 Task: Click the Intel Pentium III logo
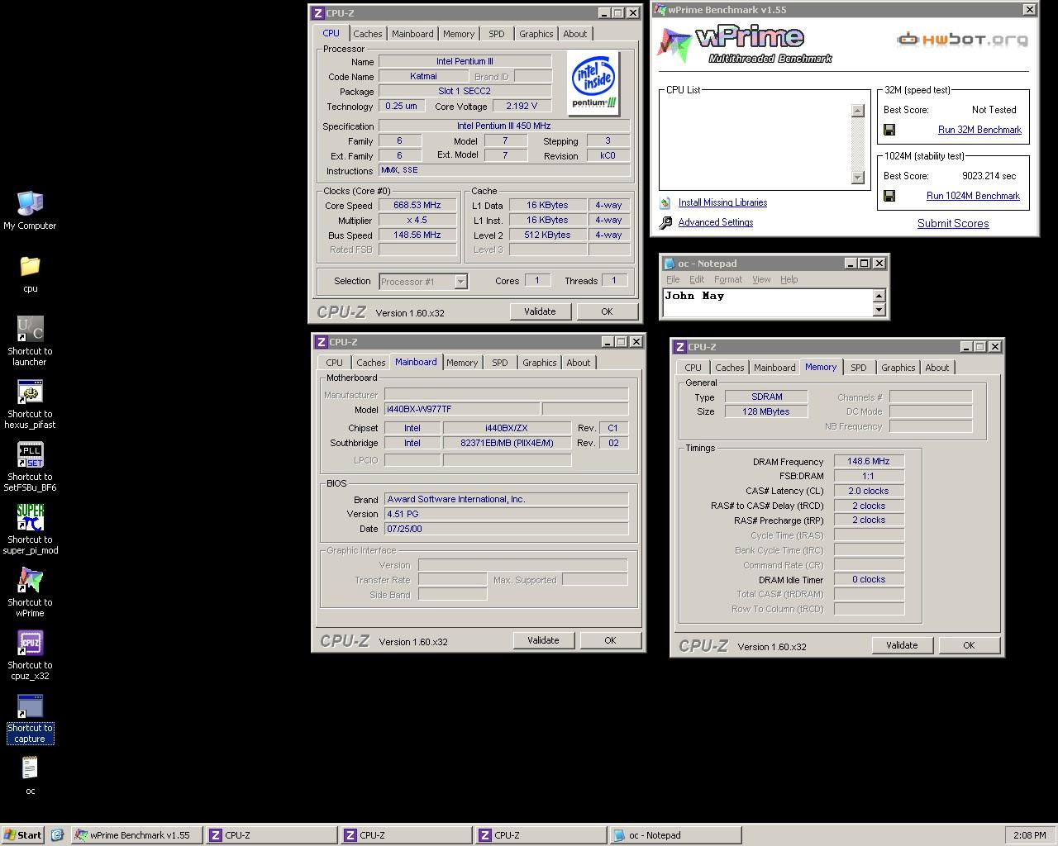pos(594,83)
